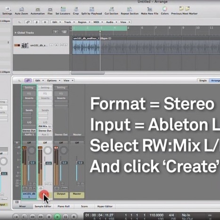Image resolution: width=220 pixels, height=220 pixels.
Task: Open the Mixer Options menu
Action: tap(53, 81)
